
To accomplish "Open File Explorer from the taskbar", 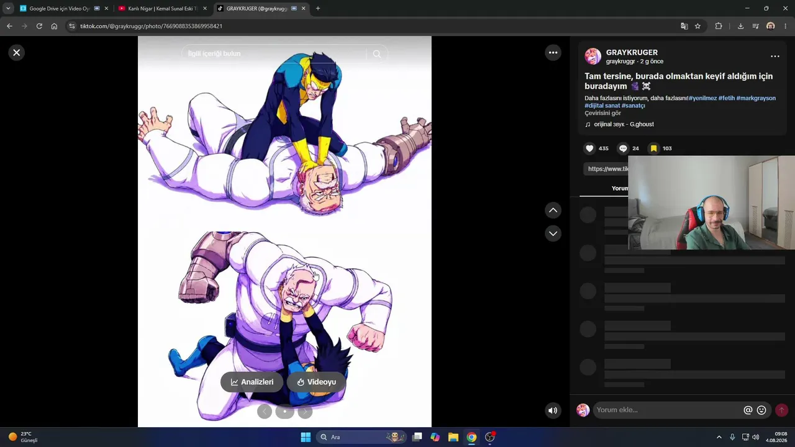I will [x=453, y=437].
